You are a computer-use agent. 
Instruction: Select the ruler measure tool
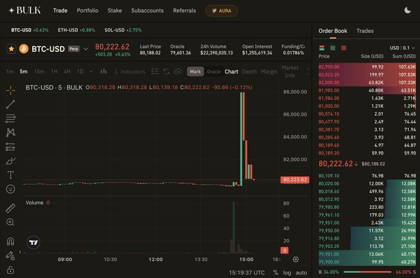(11, 208)
